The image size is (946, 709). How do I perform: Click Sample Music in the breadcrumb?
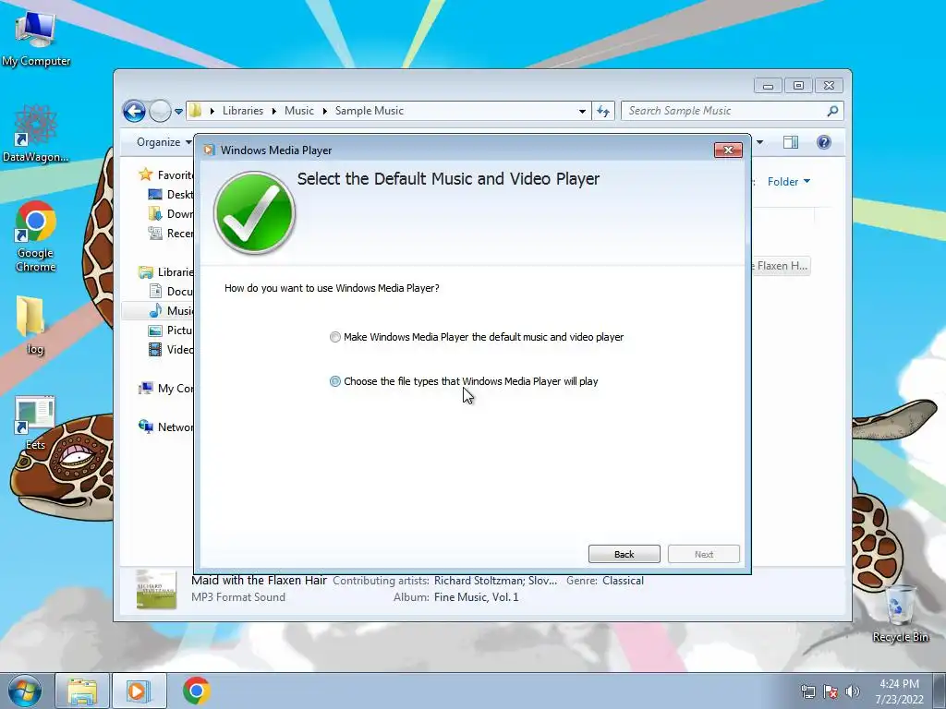[370, 111]
